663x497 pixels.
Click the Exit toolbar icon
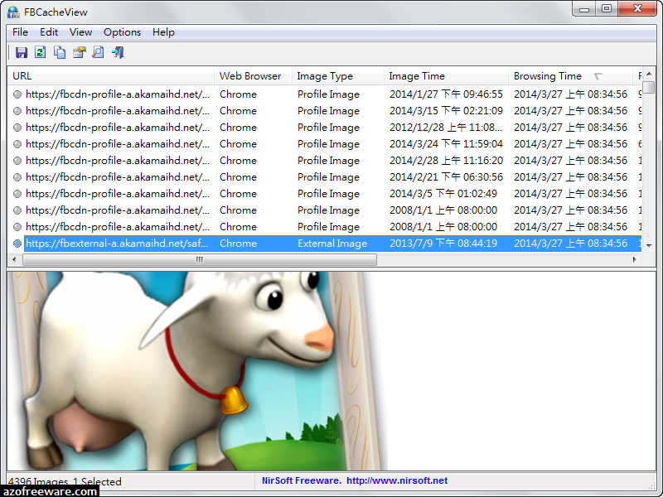pyautogui.click(x=118, y=52)
